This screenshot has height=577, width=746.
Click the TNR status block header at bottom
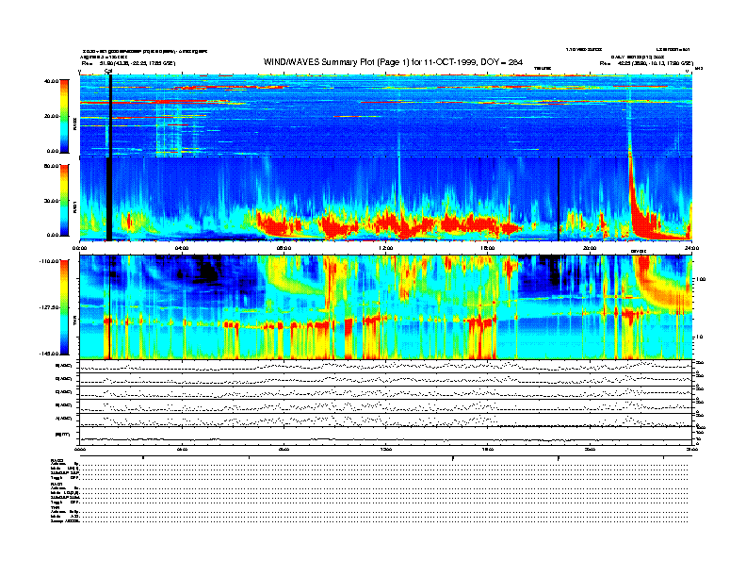coord(55,507)
